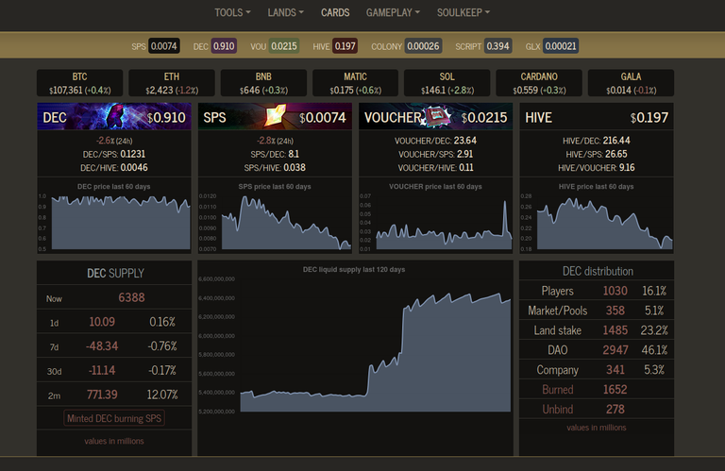This screenshot has width=725, height=471.
Task: Click the Unbind value 278
Action: click(x=615, y=410)
